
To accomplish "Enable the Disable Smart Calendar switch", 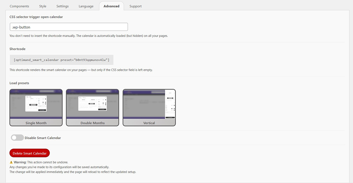I will point(17,137).
